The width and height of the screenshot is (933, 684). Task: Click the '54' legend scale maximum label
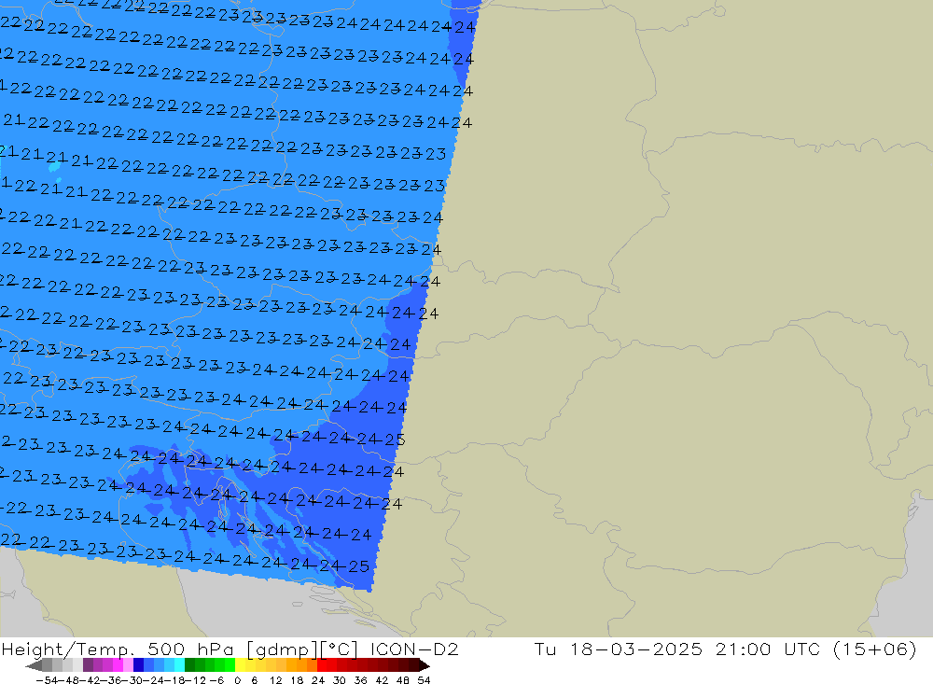pyautogui.click(x=424, y=680)
